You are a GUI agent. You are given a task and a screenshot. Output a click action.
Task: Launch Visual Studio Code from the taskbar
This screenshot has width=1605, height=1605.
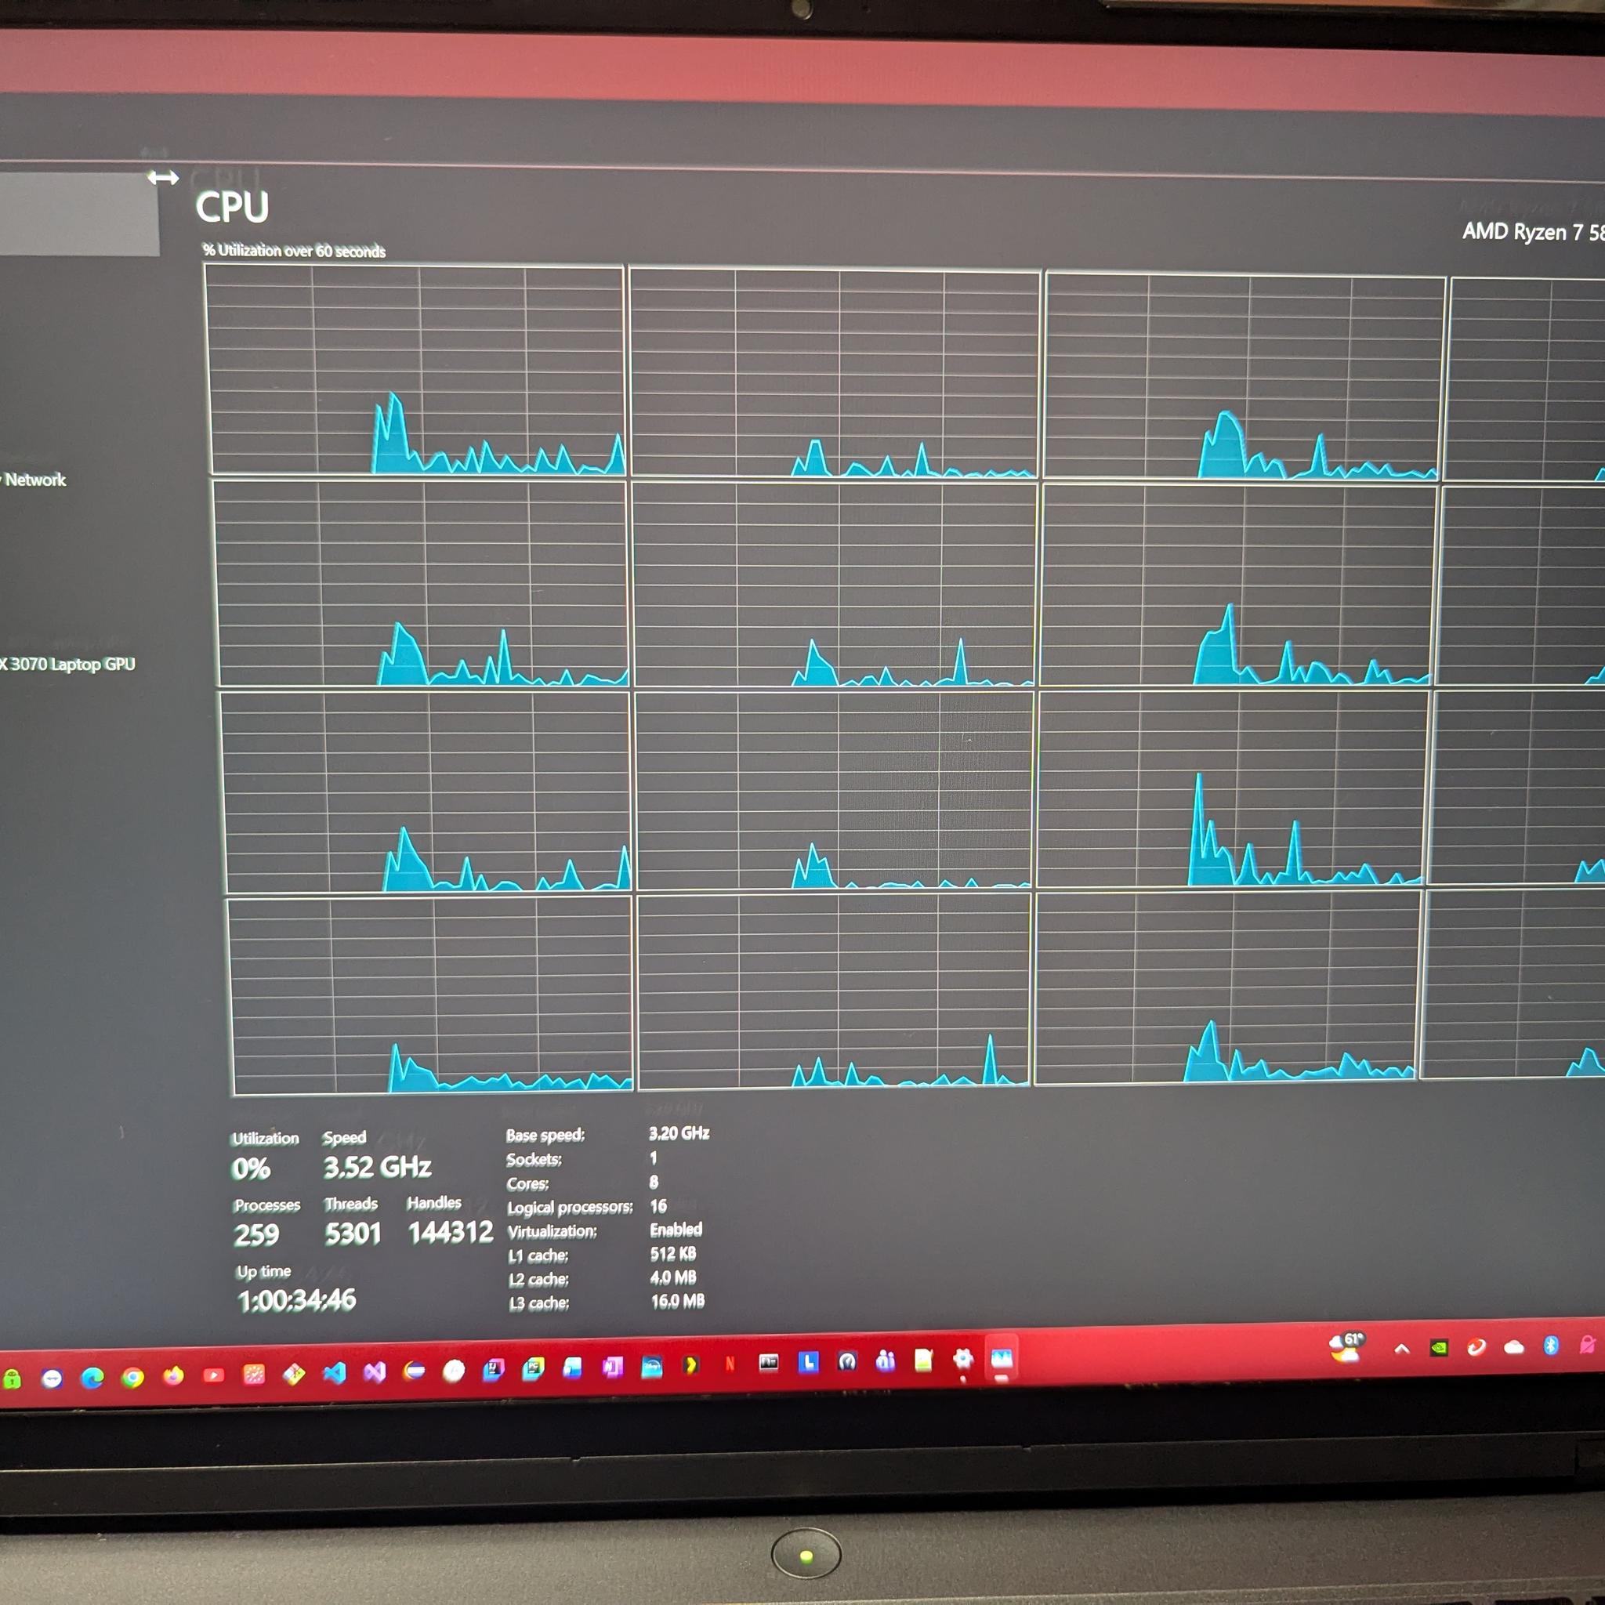point(335,1372)
